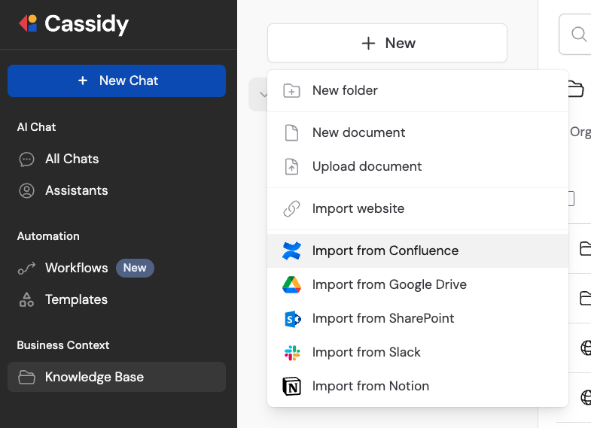Click the Templates shapes icon

click(x=27, y=299)
